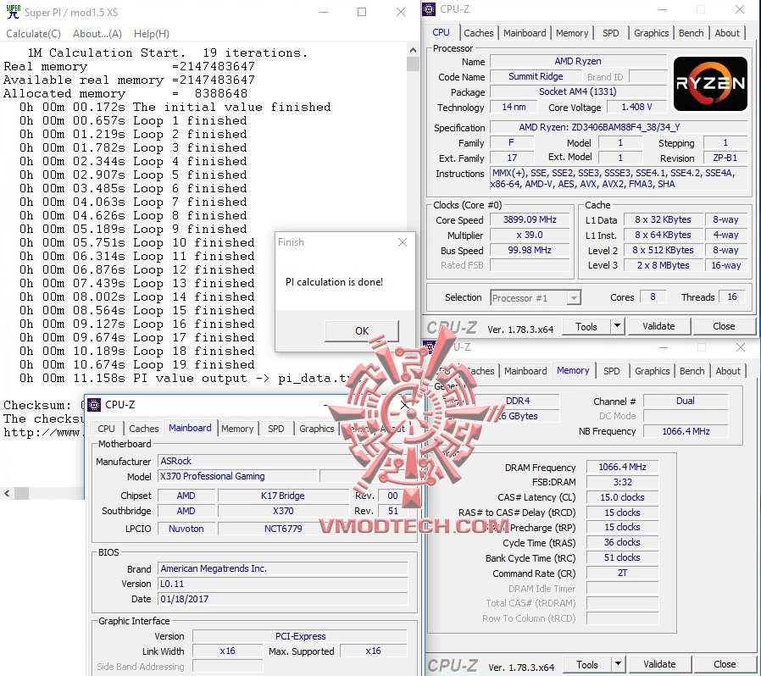Select Caches tab in Mainboard CPU-Z window
This screenshot has height=676, width=761.
144,429
